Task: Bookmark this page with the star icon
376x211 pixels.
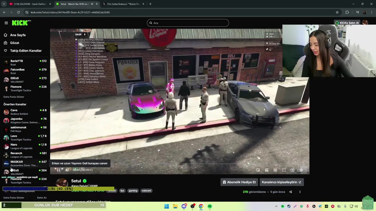Action: [x=337, y=12]
